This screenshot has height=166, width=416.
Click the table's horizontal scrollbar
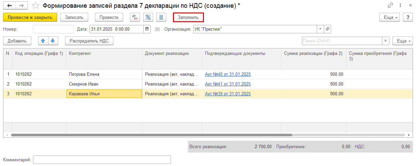coord(151,135)
